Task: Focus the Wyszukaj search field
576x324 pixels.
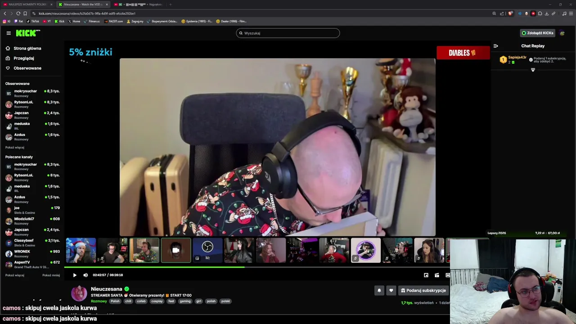Action: (x=288, y=33)
